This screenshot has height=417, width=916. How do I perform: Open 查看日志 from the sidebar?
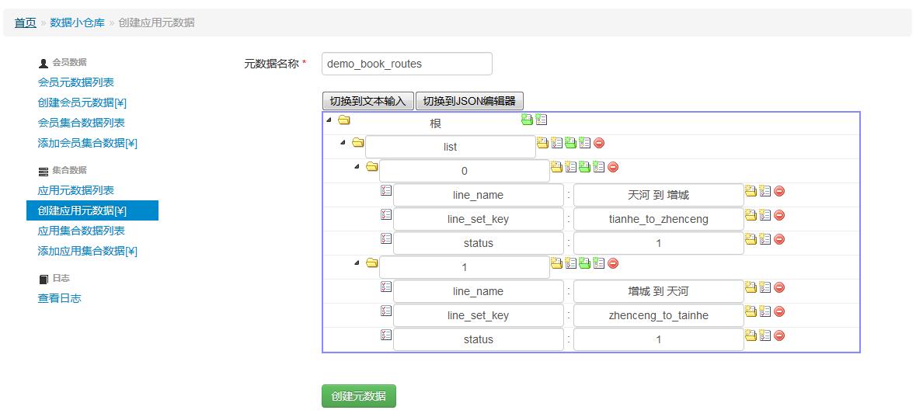click(x=60, y=298)
